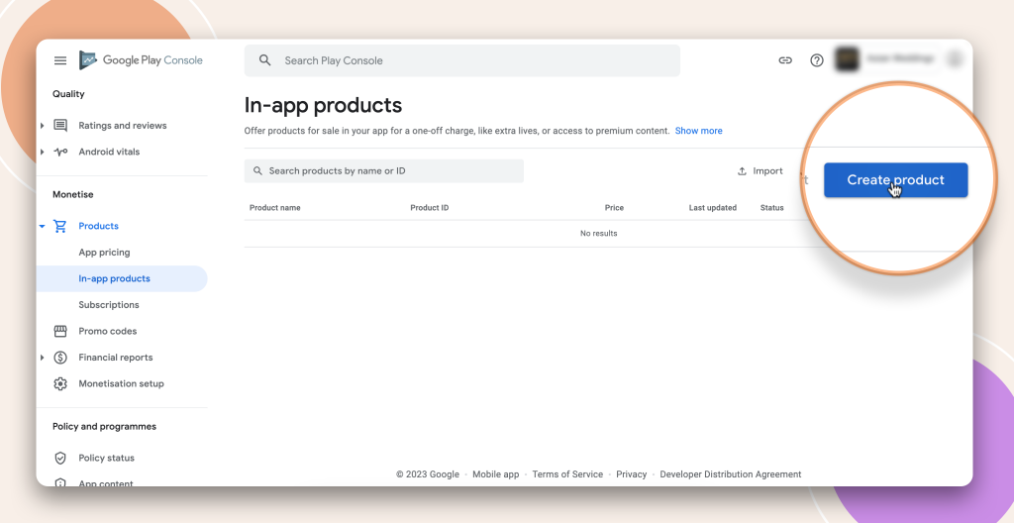Click the search magnifier icon in top bar

point(264,60)
